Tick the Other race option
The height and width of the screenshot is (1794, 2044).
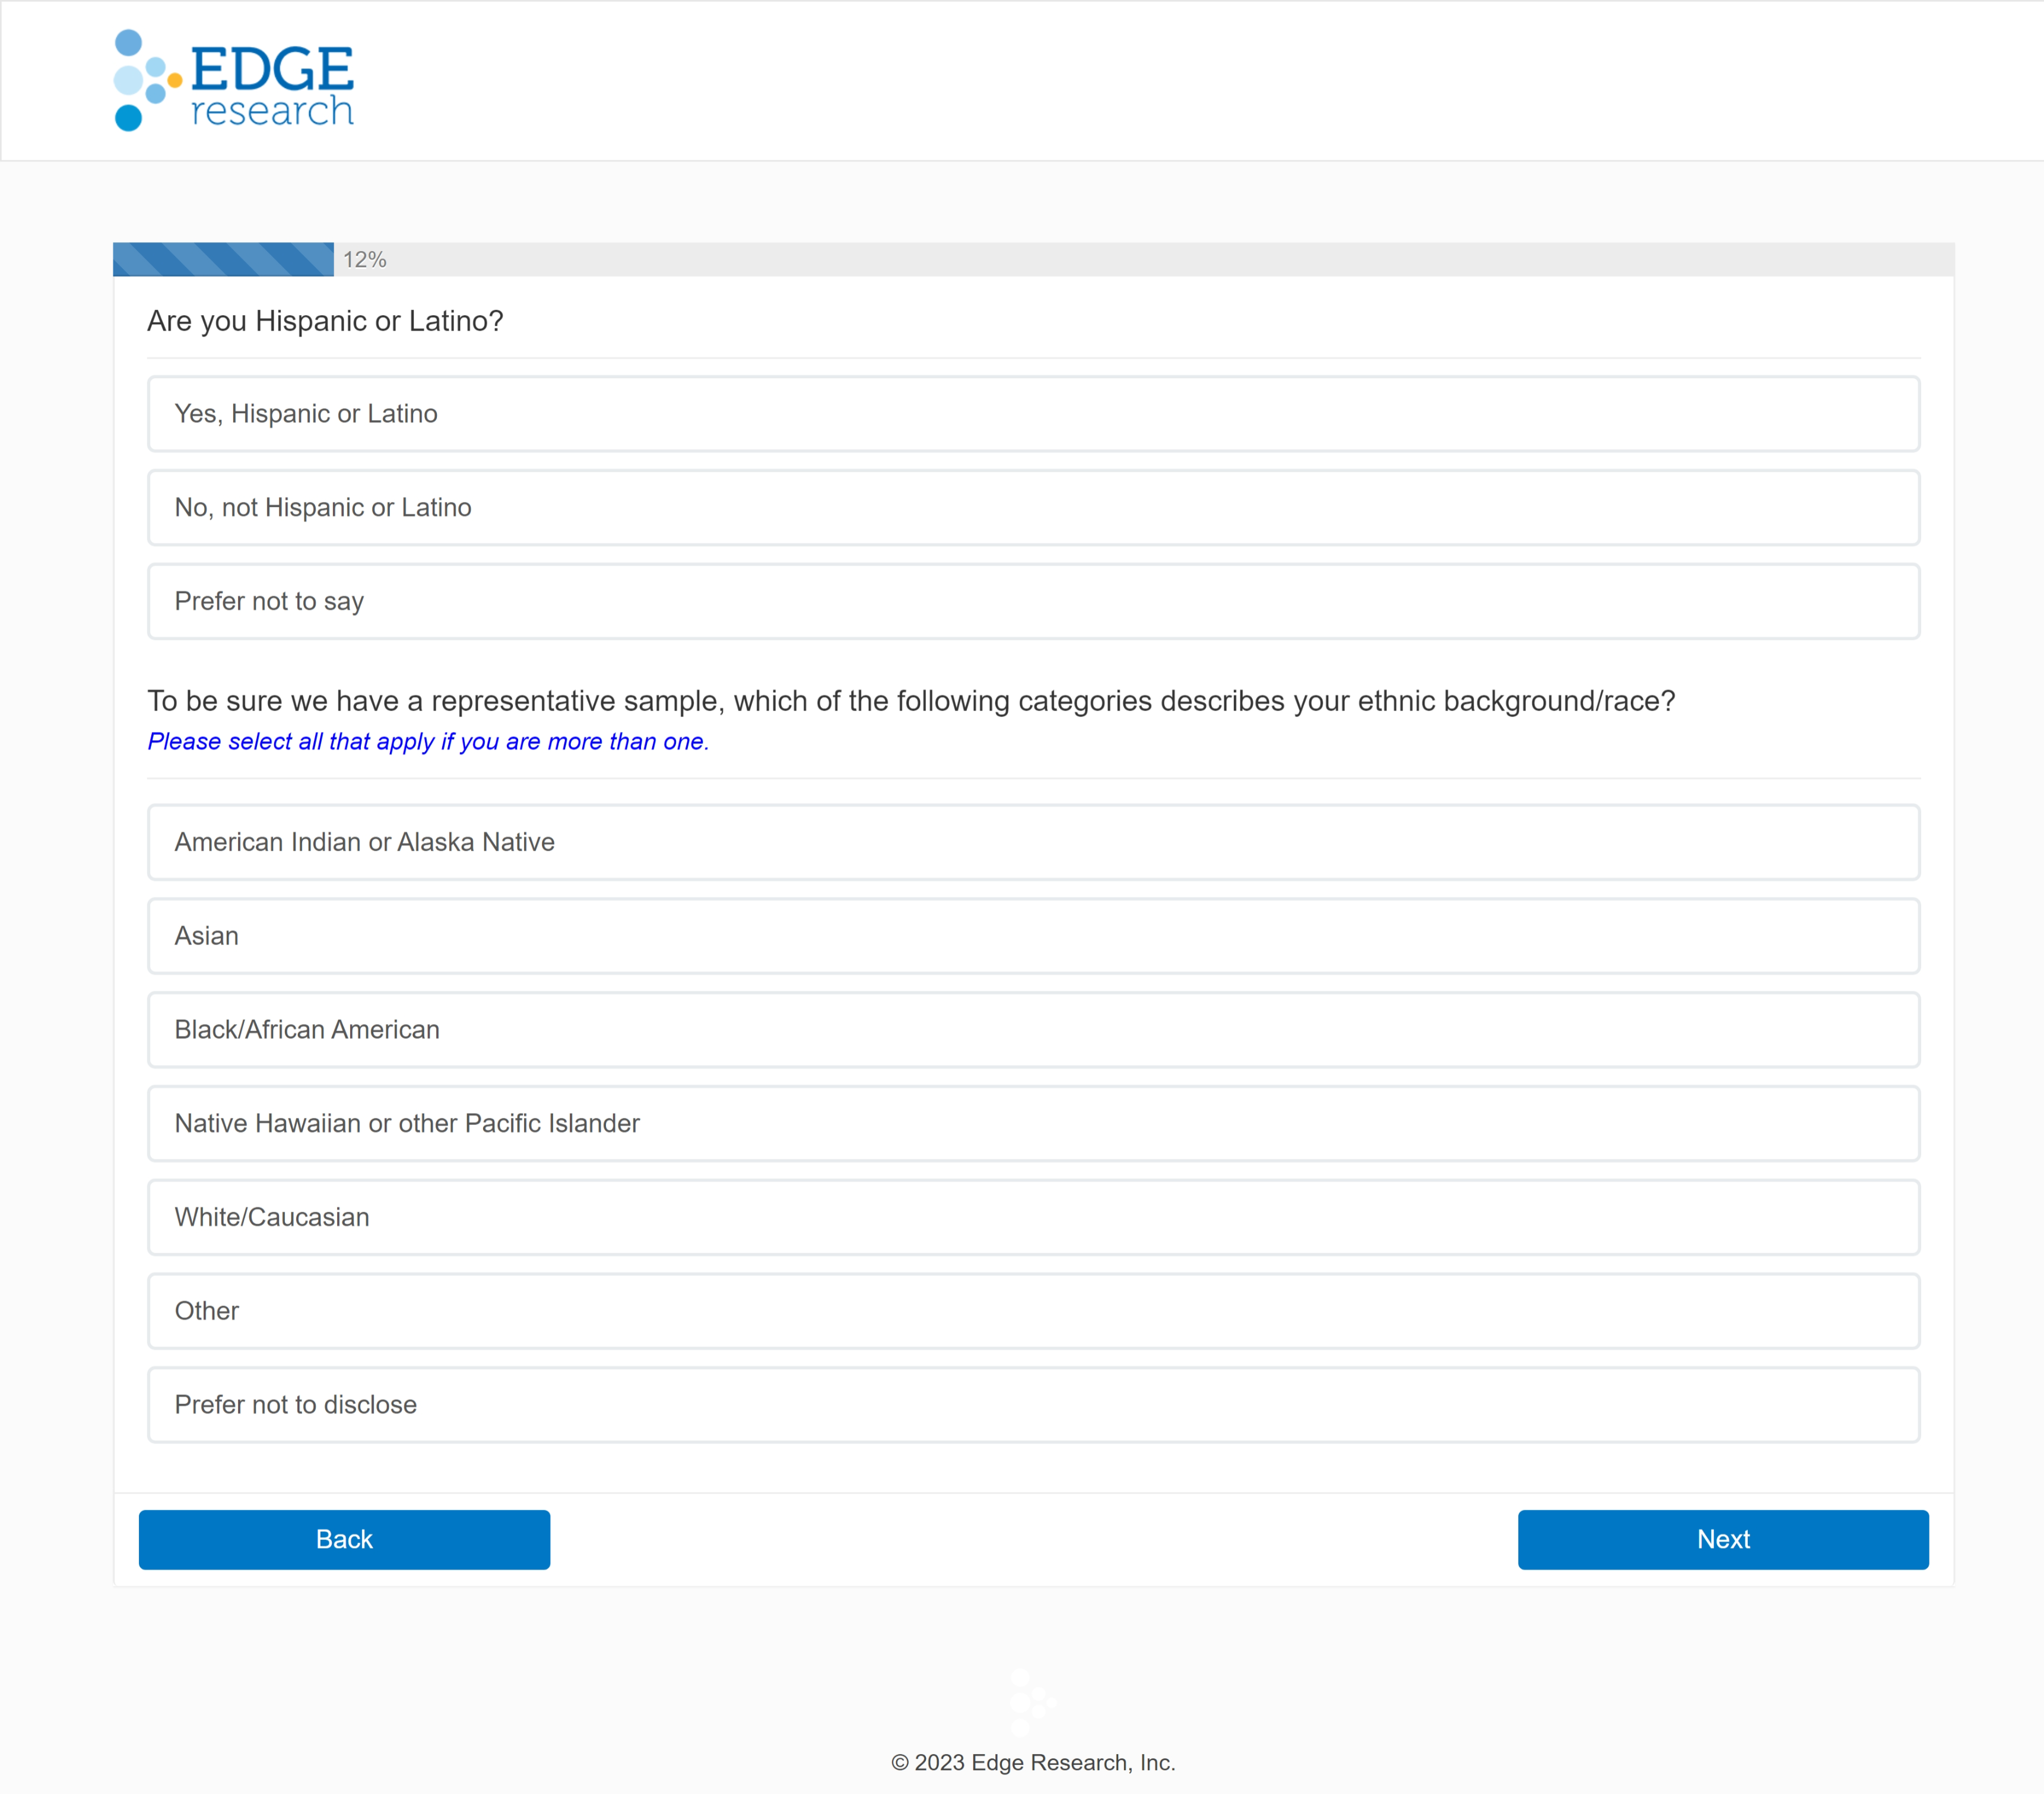point(1033,1311)
